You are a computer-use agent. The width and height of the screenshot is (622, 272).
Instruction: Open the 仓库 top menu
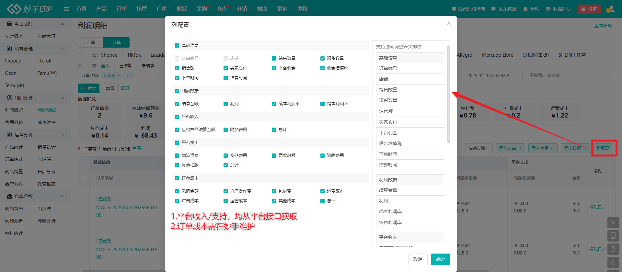click(x=222, y=9)
